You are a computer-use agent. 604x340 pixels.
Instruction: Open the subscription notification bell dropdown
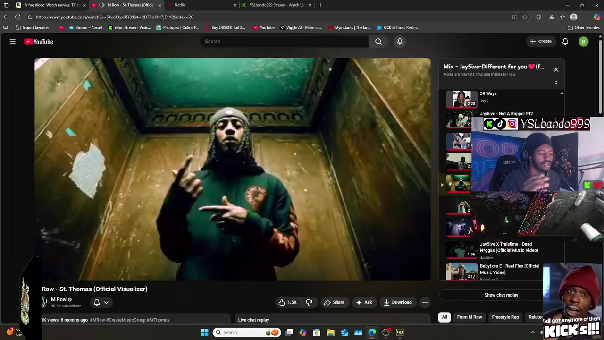101,302
